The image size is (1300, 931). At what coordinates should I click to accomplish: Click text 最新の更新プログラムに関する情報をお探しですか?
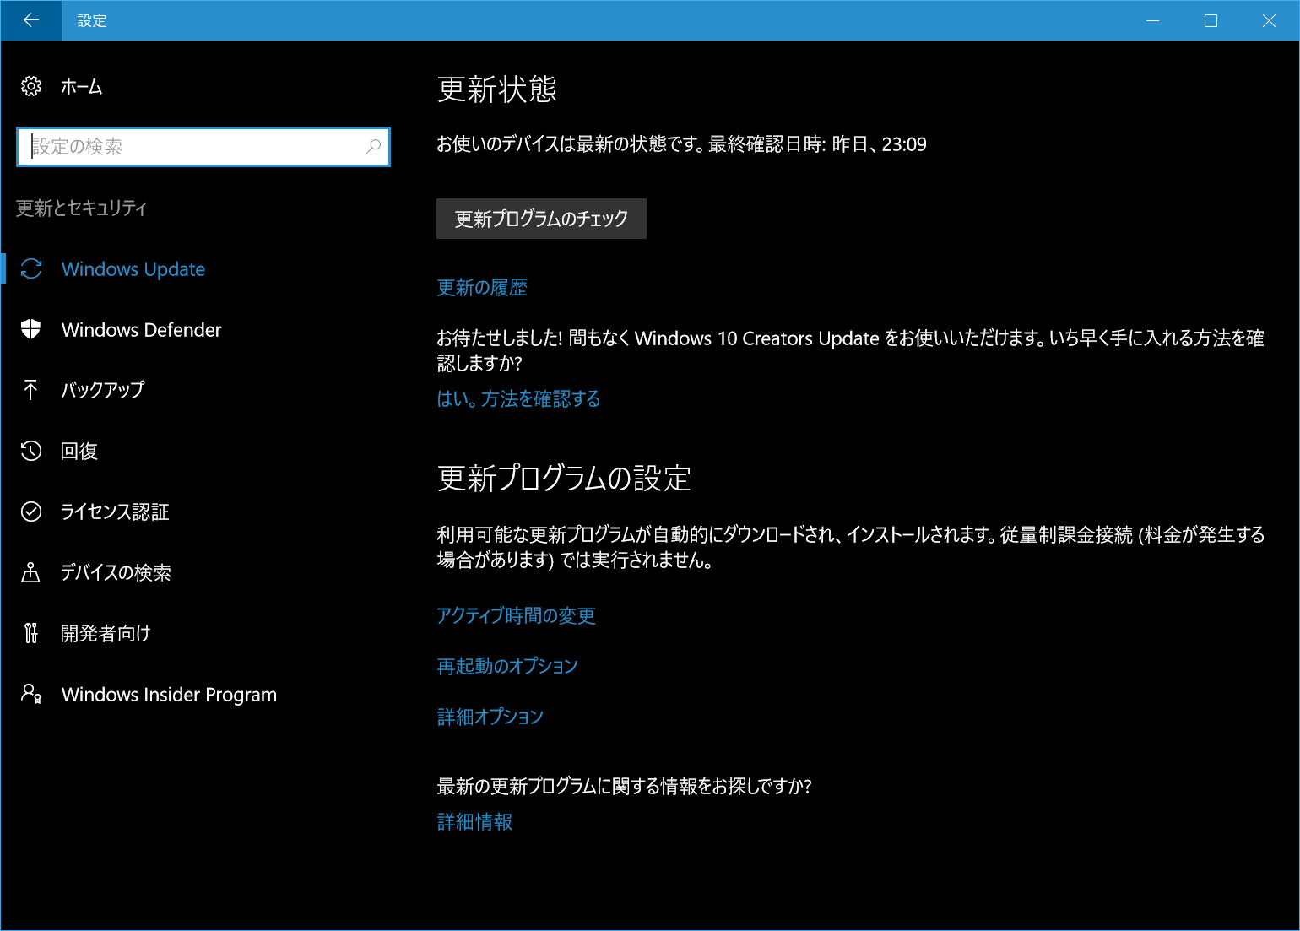(624, 786)
